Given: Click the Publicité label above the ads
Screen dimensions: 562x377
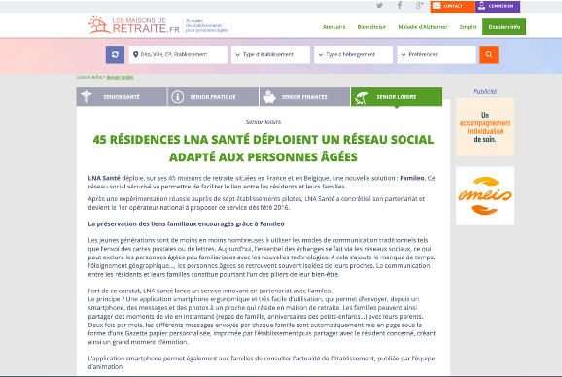Looking at the screenshot, I should point(485,91).
